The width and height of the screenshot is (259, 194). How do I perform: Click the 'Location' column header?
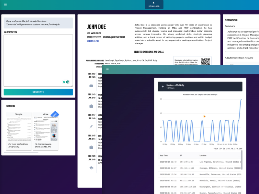(x=203, y=156)
